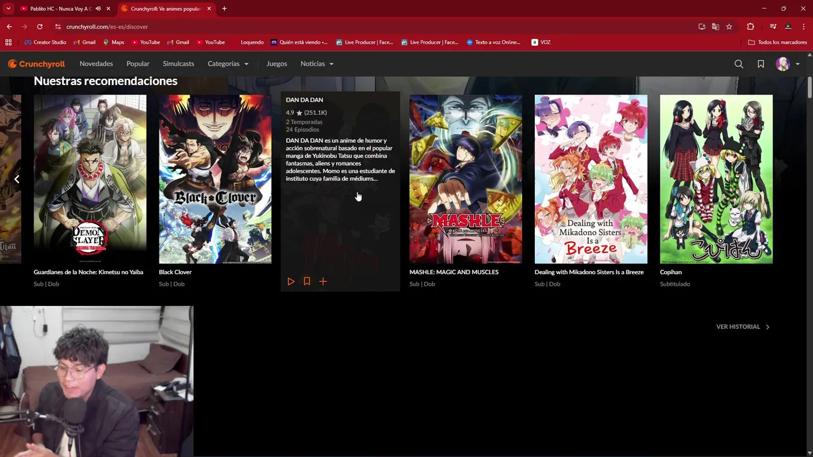Click the address bar URL field
813x457 pixels.
(x=375, y=27)
